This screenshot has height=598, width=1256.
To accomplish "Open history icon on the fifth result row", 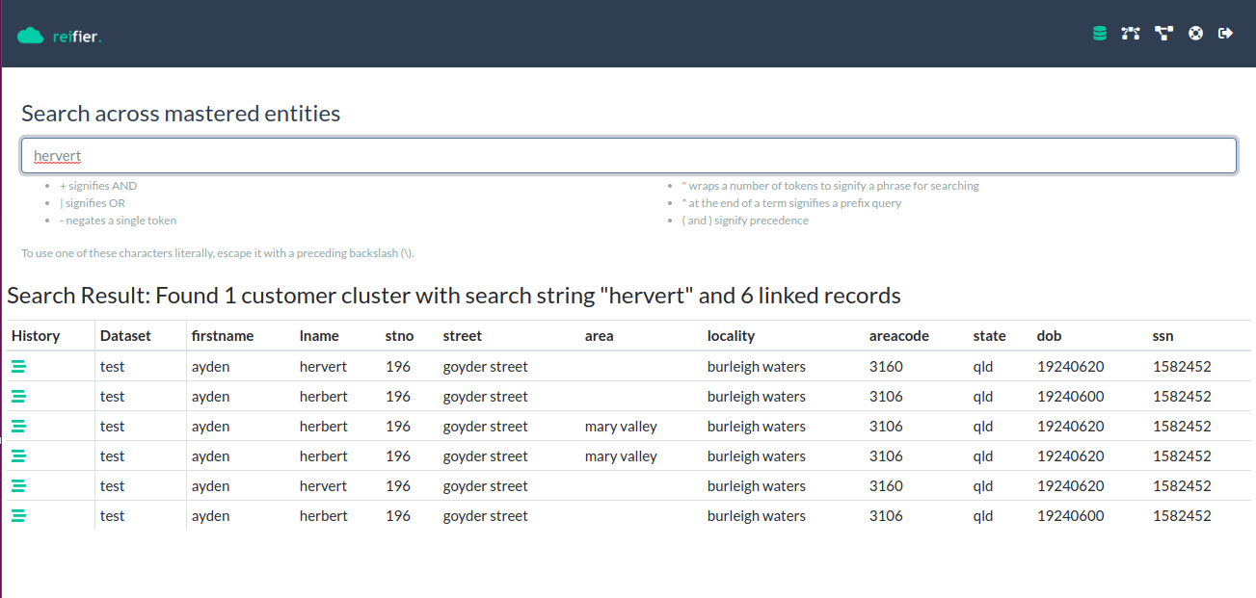I will (x=18, y=485).
